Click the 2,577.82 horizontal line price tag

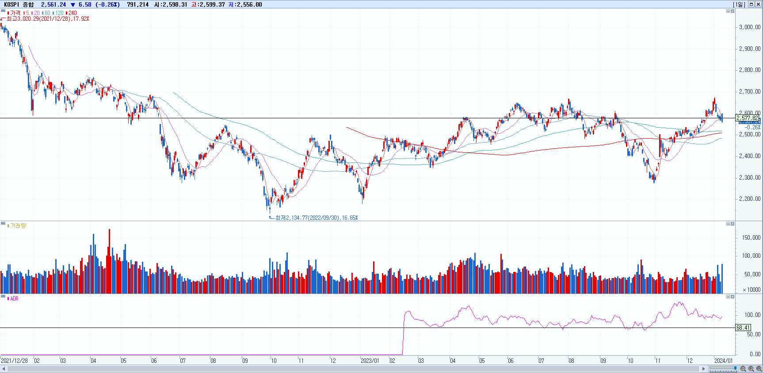[748, 118]
